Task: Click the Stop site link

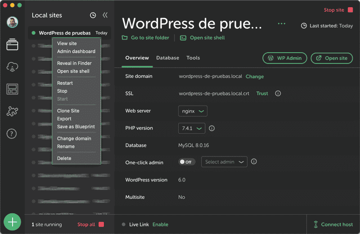Action: 334,10
